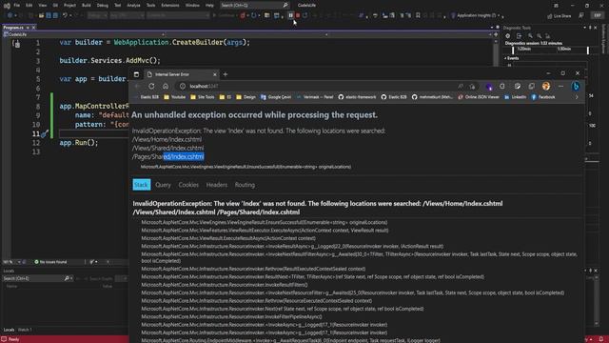Screen dimensions: 609x343
Task: Open the startup project dropdown in the toolbar
Action: tap(178, 15)
